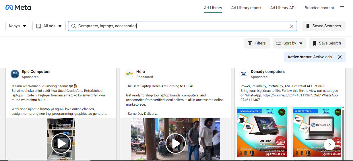Click the Epic Computers profile avatar
Viewport: 353px width, 161px height.
click(x=15, y=74)
